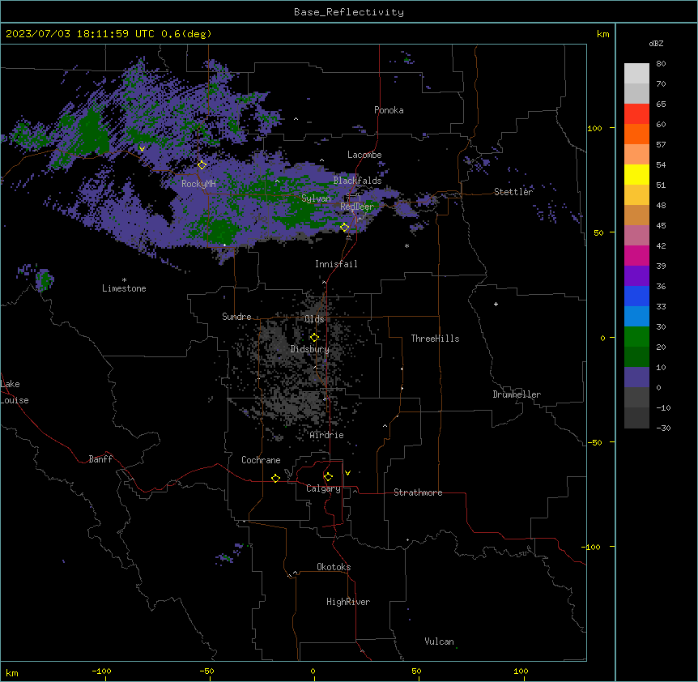Viewport: 698px width, 682px height.
Task: Click the Sundre town label
Action: pos(236,317)
